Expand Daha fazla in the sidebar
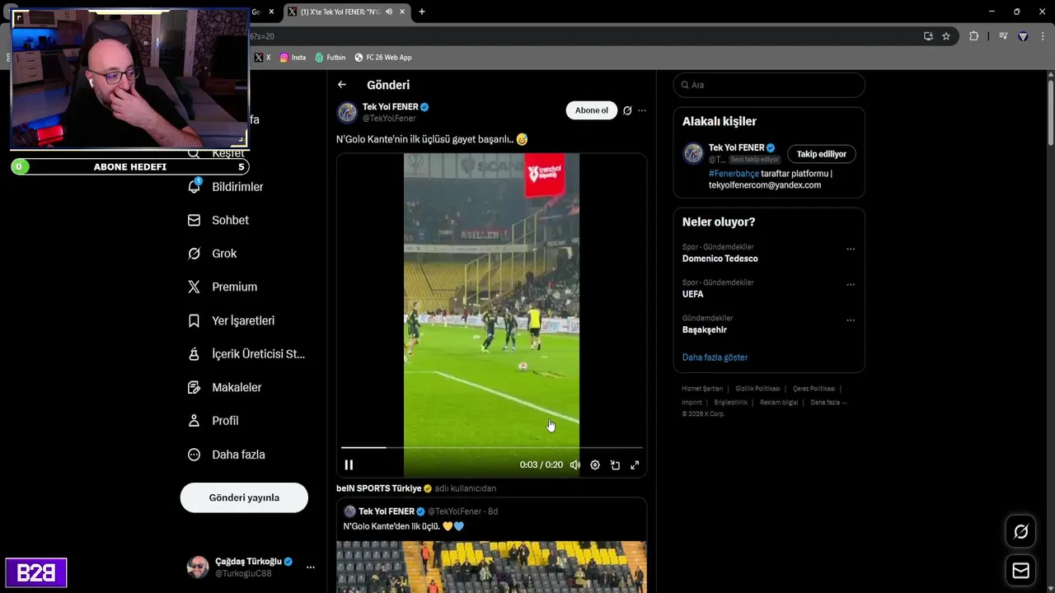The image size is (1055, 593). coord(226,455)
